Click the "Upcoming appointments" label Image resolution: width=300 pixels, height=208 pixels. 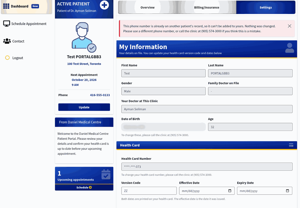(x=76, y=179)
